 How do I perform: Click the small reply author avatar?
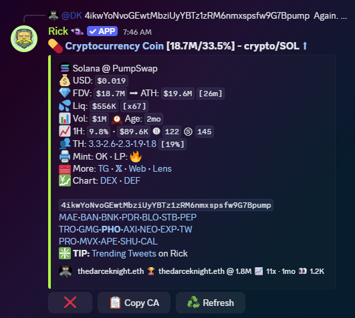tap(53, 15)
